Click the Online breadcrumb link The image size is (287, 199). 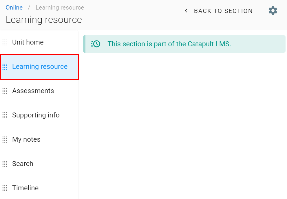[14, 8]
